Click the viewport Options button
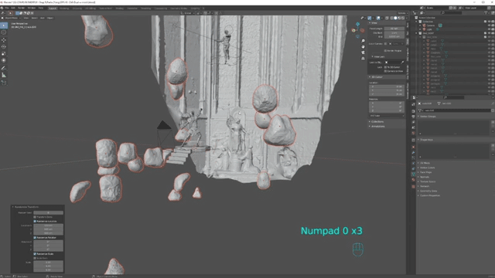 point(402,13)
